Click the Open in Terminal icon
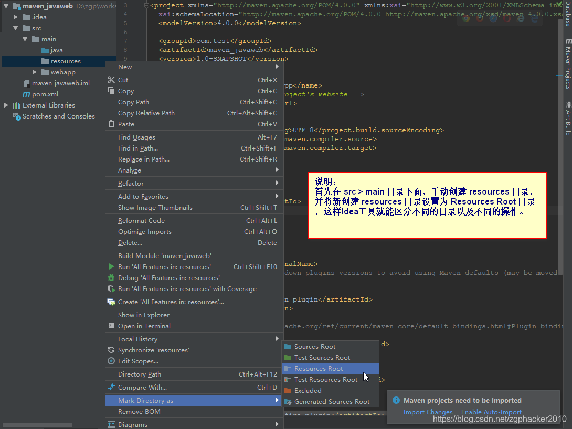572x429 pixels. point(111,326)
